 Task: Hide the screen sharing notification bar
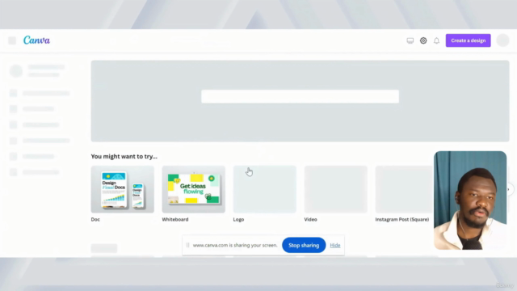tap(335, 245)
